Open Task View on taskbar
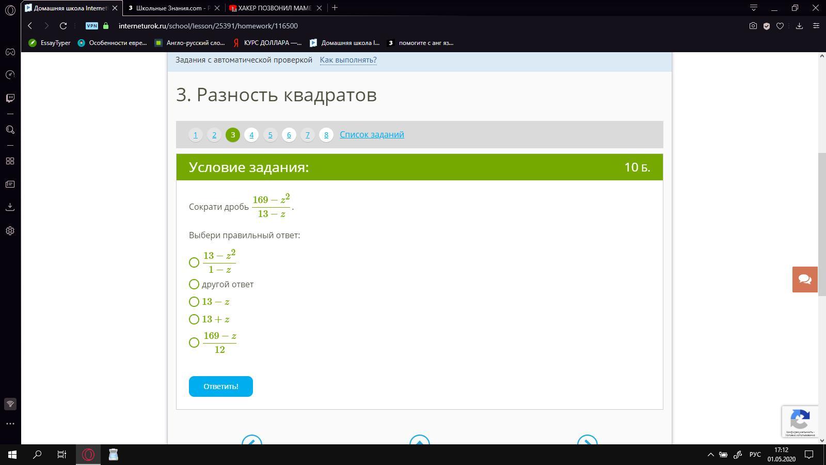 [62, 455]
